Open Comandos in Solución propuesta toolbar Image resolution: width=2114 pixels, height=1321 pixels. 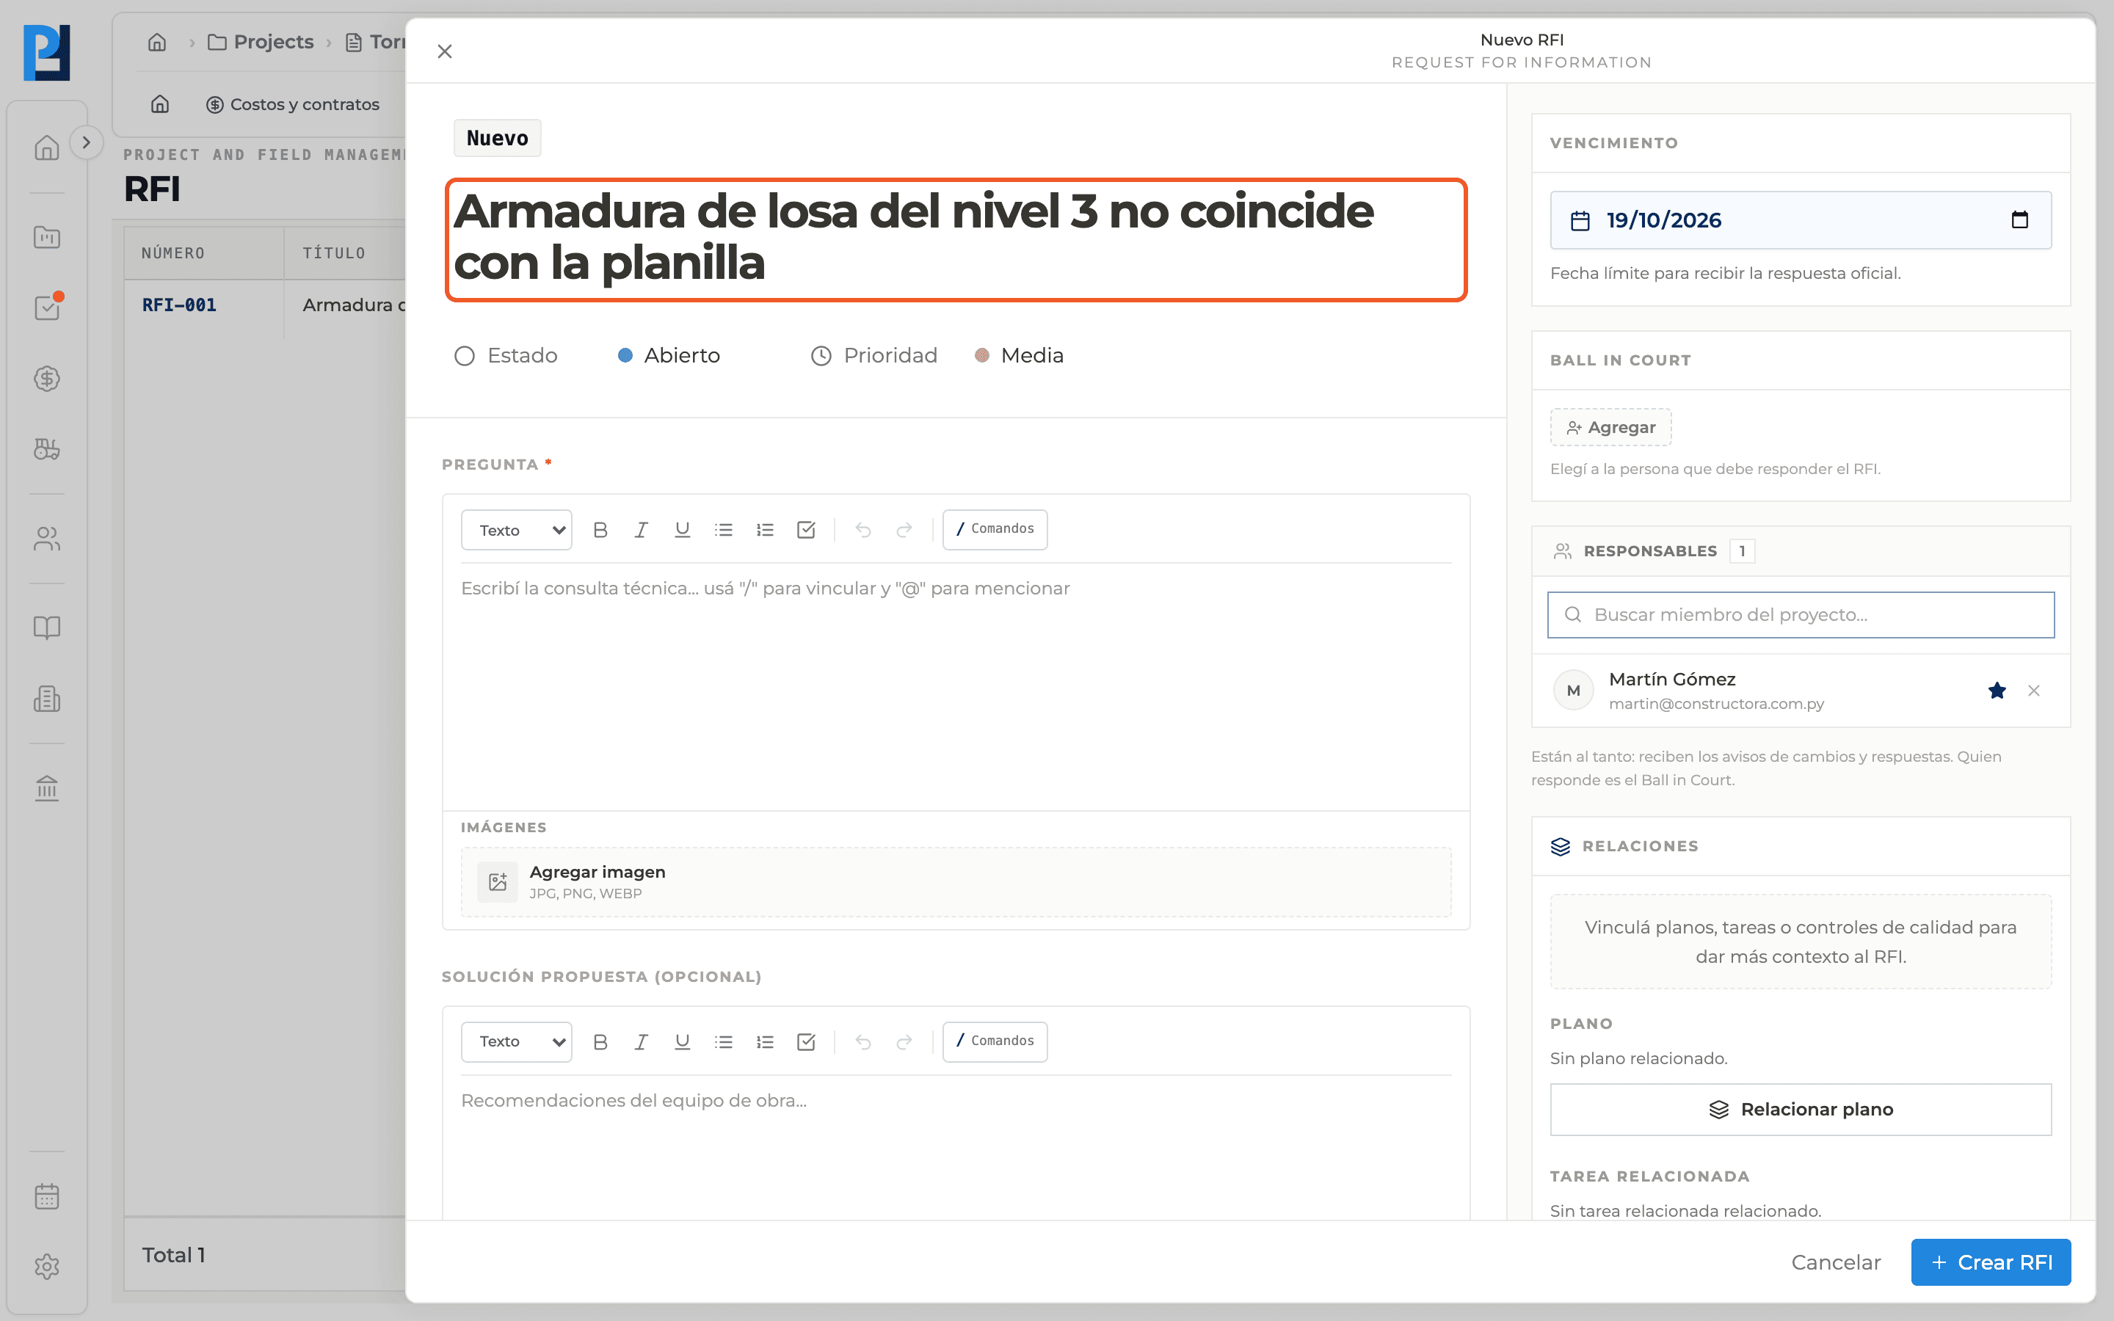pyautogui.click(x=995, y=1041)
